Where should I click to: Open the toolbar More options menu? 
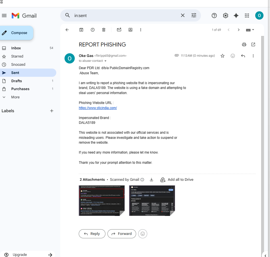click(x=141, y=30)
